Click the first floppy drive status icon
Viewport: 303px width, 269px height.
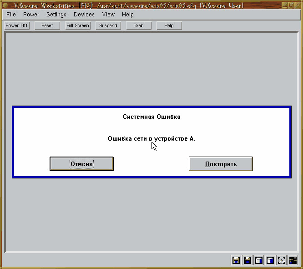pyautogui.click(x=236, y=260)
